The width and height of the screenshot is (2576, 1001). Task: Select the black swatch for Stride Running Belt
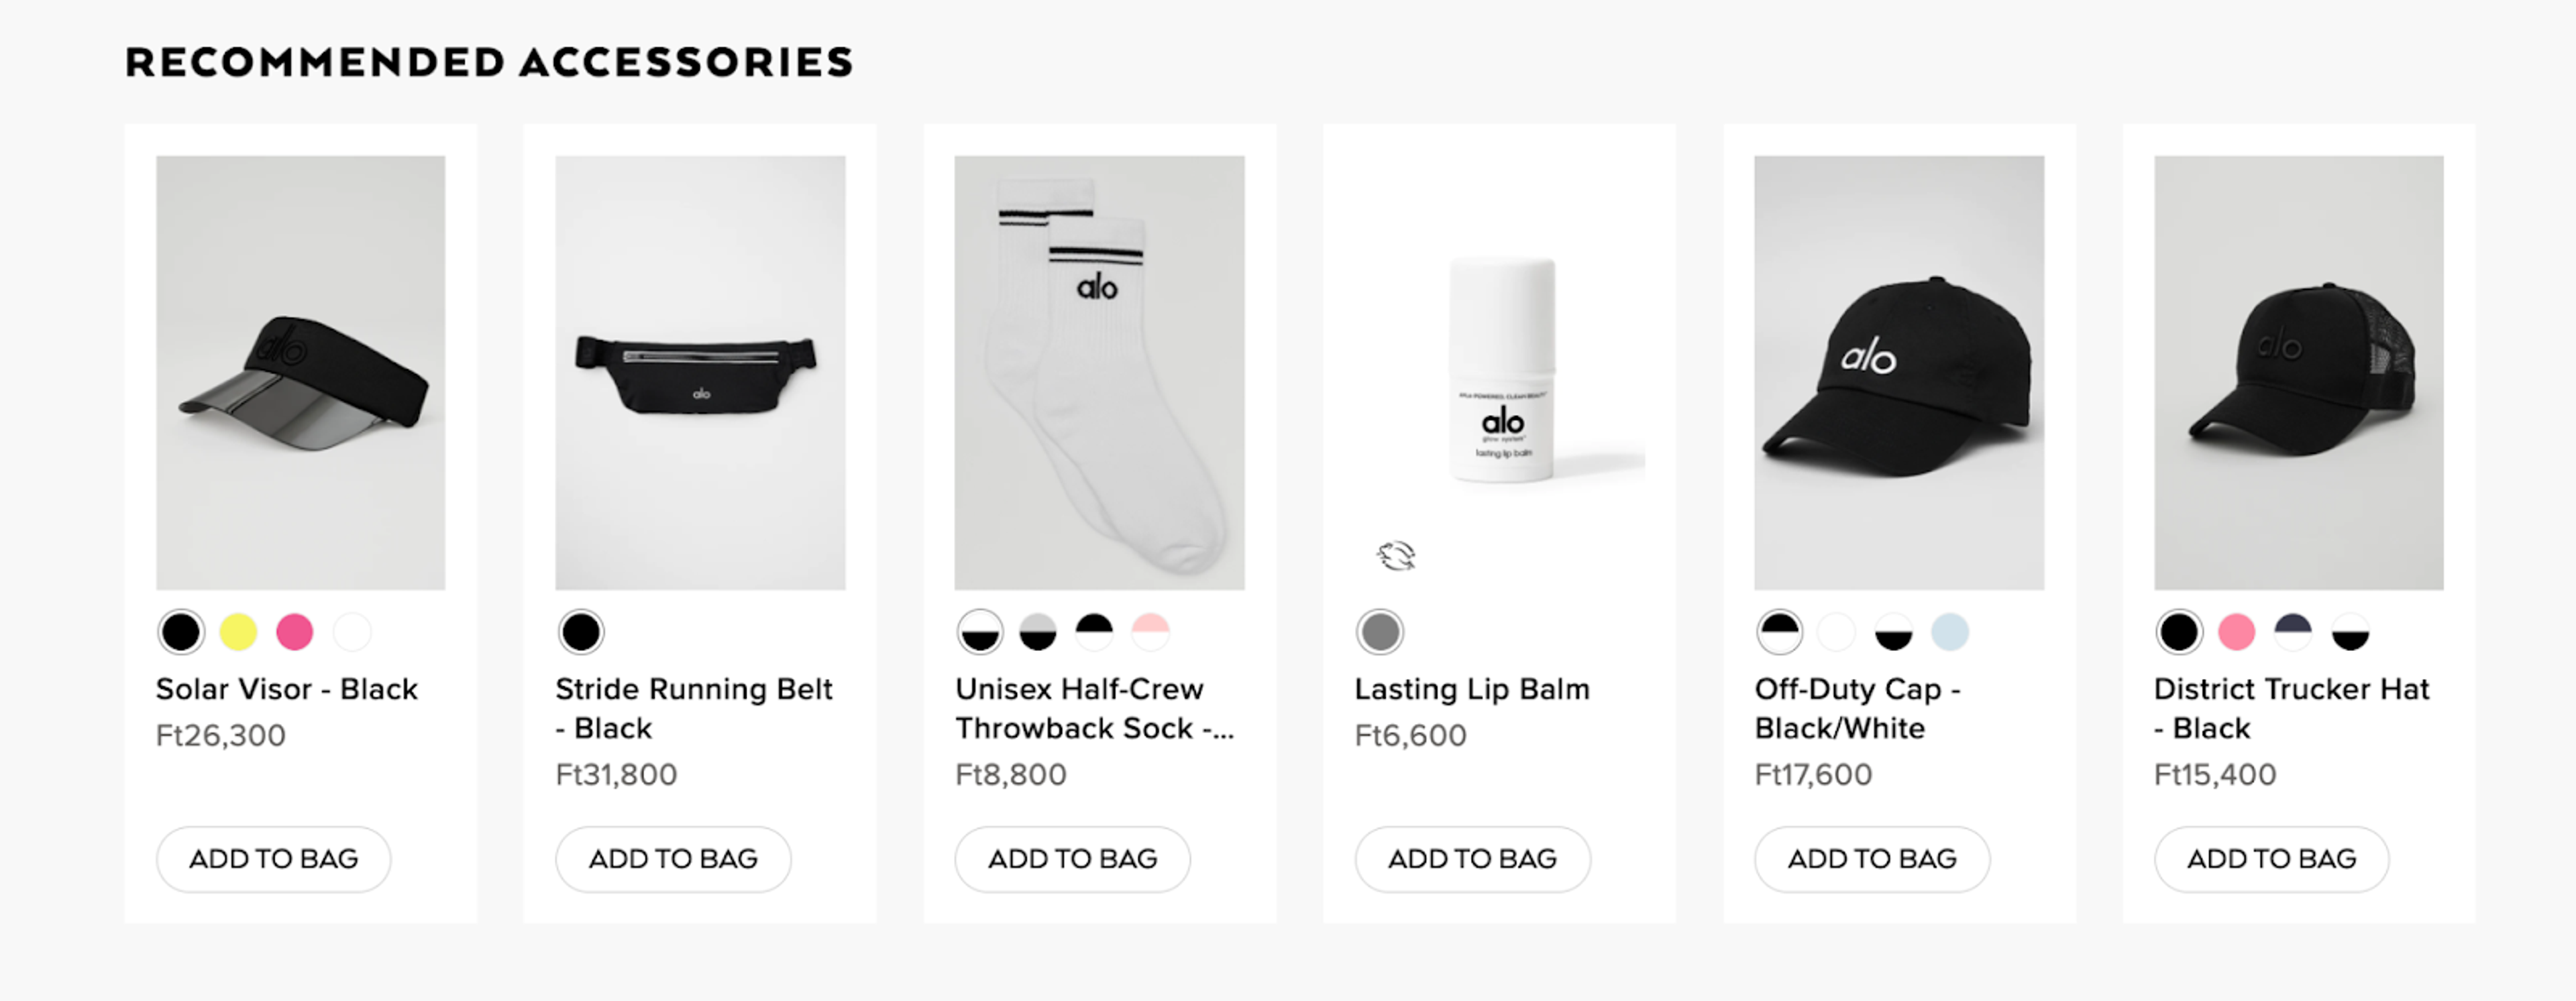[581, 632]
